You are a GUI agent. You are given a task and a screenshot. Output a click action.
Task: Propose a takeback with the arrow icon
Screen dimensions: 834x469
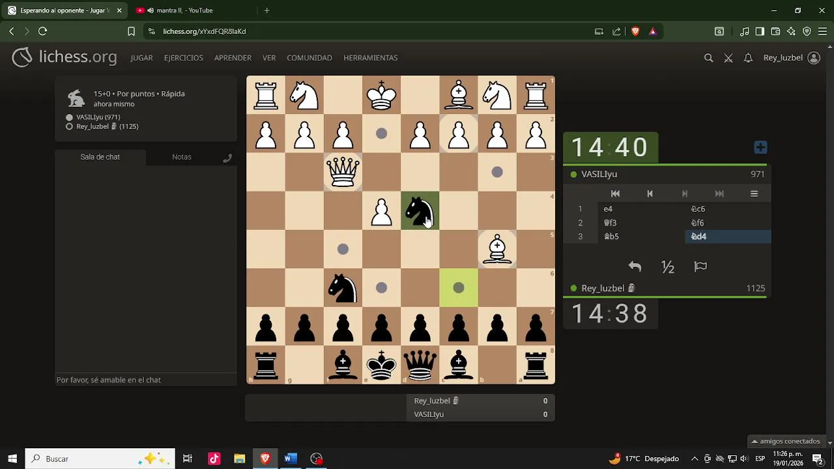coord(635,266)
